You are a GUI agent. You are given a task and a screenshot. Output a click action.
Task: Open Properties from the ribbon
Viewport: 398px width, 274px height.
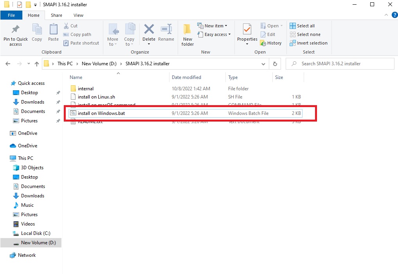pyautogui.click(x=247, y=30)
